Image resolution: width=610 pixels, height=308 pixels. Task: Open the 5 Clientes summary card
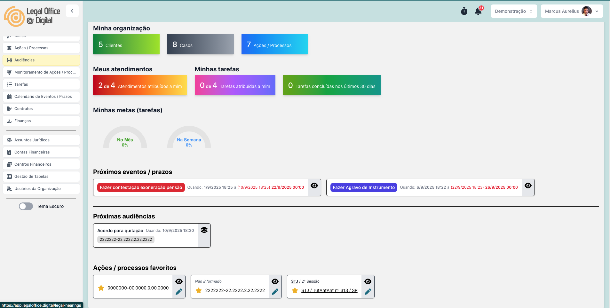126,44
